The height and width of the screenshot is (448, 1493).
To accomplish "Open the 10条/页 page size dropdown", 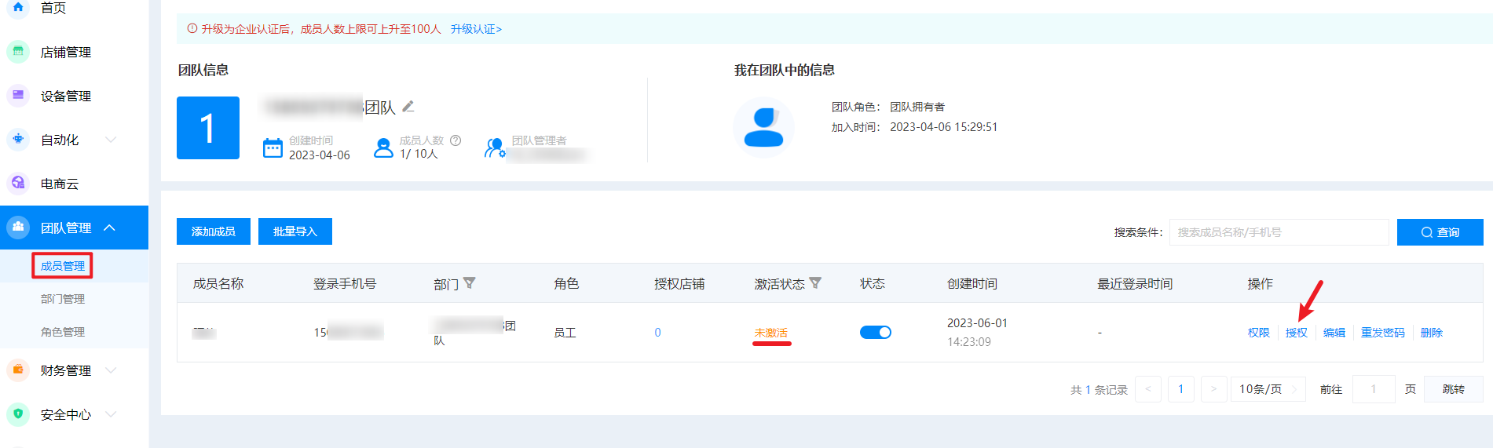I will [x=1267, y=389].
